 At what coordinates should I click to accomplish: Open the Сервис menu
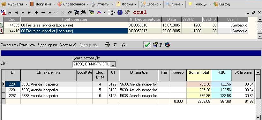tap(151, 4)
